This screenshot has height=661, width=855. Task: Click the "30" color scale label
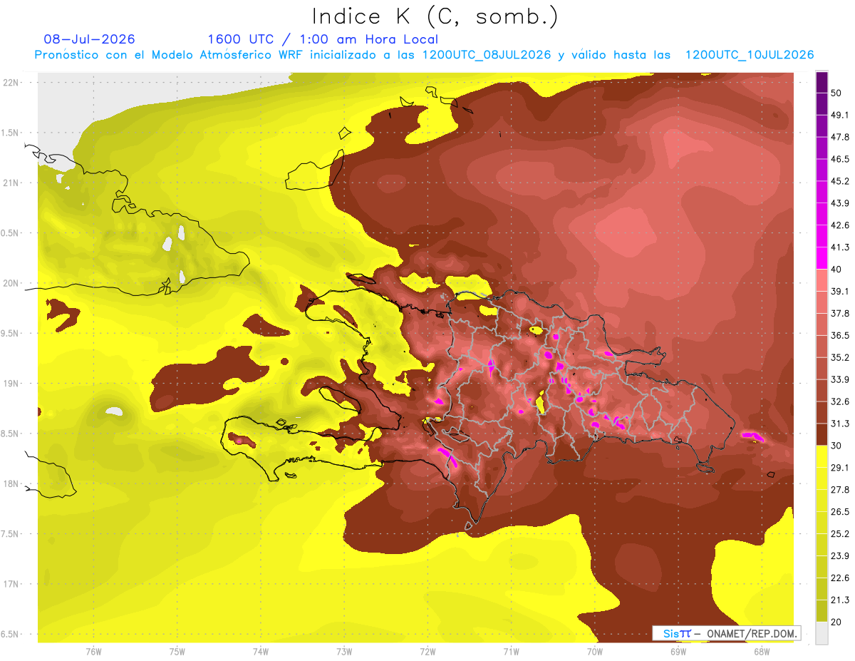(x=836, y=446)
